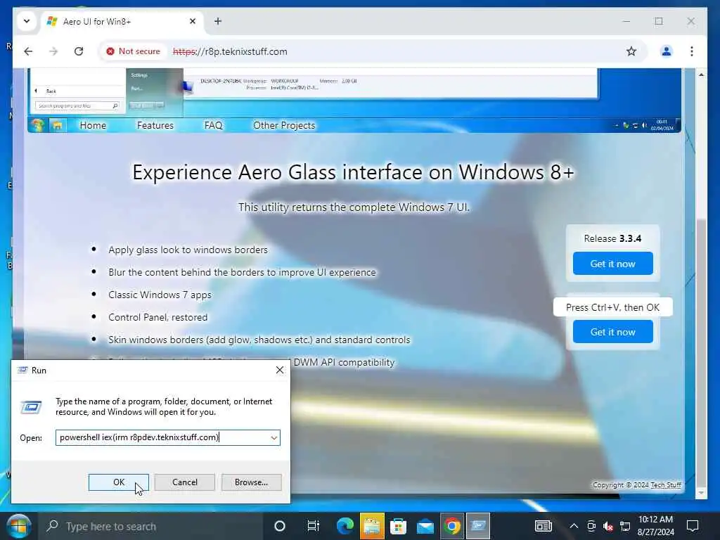Open the network tray icon
Screen dimensions: 720x540
pyautogui.click(x=625, y=526)
